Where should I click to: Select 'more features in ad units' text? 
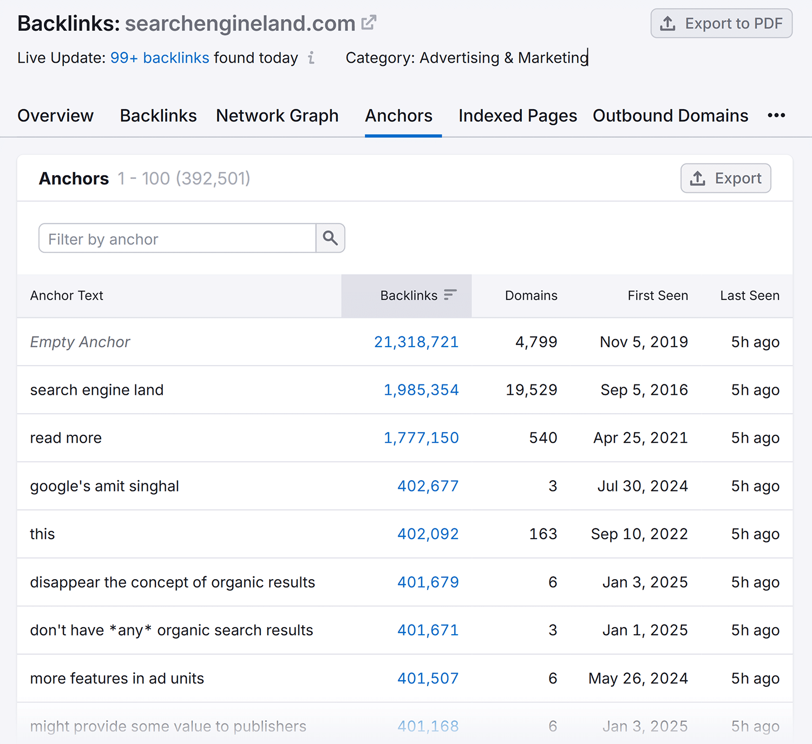click(117, 679)
